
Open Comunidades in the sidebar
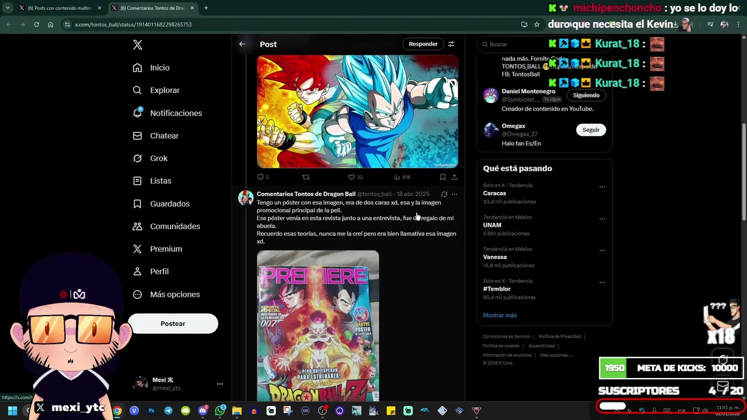click(x=166, y=226)
